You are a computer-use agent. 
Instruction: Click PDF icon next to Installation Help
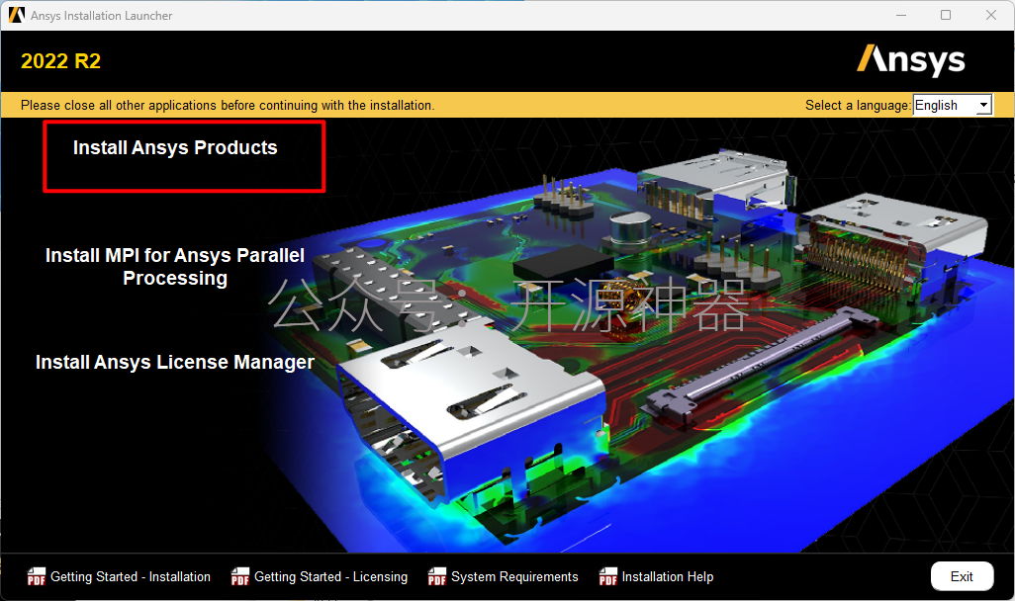pos(608,576)
